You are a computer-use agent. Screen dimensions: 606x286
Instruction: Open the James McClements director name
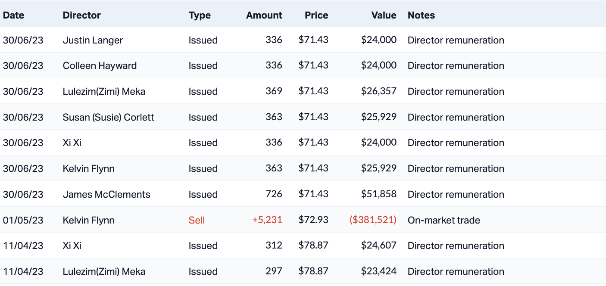pos(106,194)
